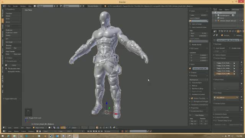245x138 pixels.
Task: Open the View menu in 3D viewport header
Action: point(10,128)
